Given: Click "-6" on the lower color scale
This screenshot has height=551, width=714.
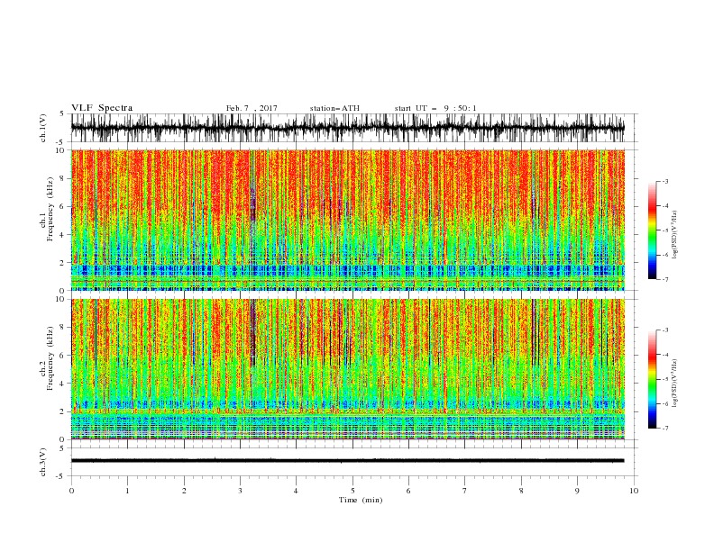Looking at the screenshot, I should click(x=664, y=403).
